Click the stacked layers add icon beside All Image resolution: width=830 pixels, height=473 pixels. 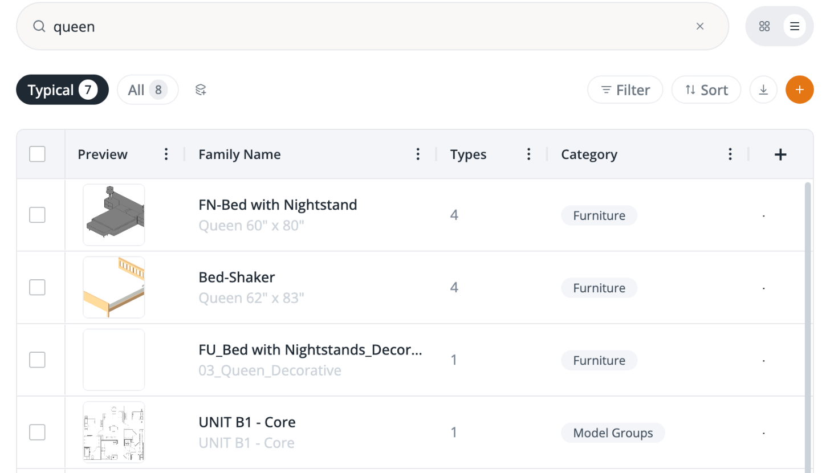[201, 90]
